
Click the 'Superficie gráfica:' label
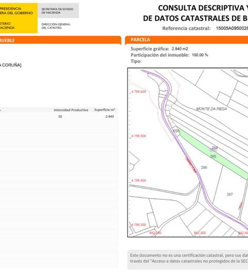tap(150, 49)
